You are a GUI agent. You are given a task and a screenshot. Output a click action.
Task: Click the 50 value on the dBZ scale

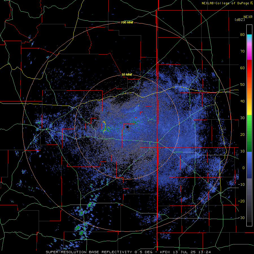(x=242, y=85)
